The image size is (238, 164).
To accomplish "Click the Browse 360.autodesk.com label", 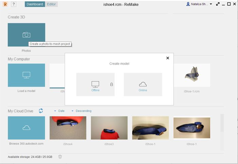I will click(x=26, y=144).
